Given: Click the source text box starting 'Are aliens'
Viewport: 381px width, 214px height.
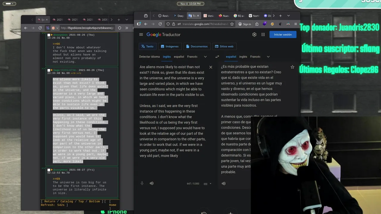Looking at the screenshot, I should pos(173,111).
